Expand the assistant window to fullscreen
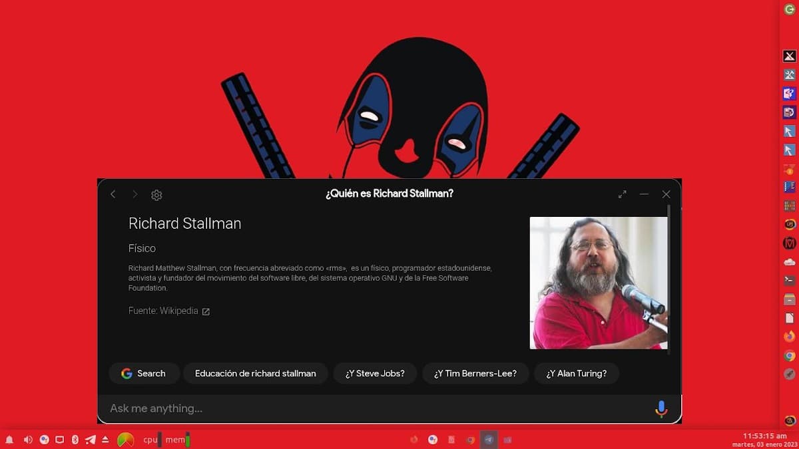Image resolution: width=799 pixels, height=449 pixels. [x=622, y=194]
